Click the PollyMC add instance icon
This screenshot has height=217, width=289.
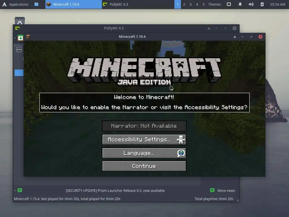20,38
